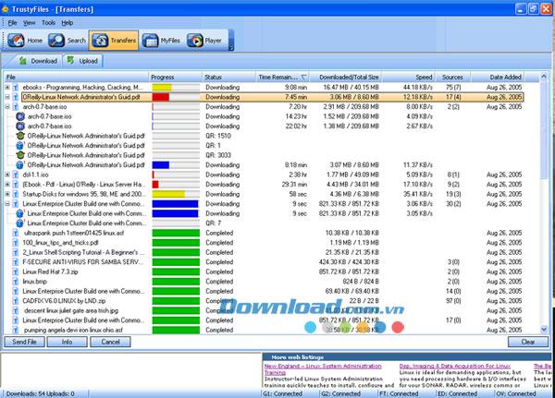555x398 pixels.
Task: Click the Clear button
Action: point(528,342)
